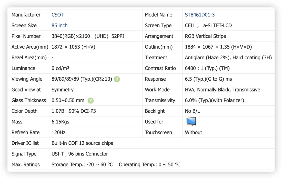Select the Contrast Ratio label

(160, 68)
